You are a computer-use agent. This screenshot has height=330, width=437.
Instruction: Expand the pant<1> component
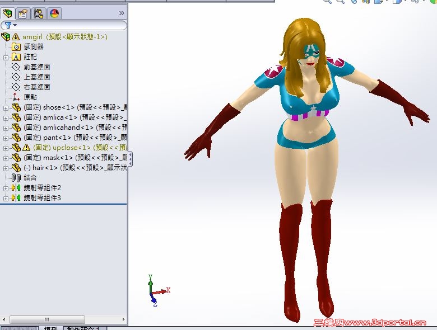[6, 138]
